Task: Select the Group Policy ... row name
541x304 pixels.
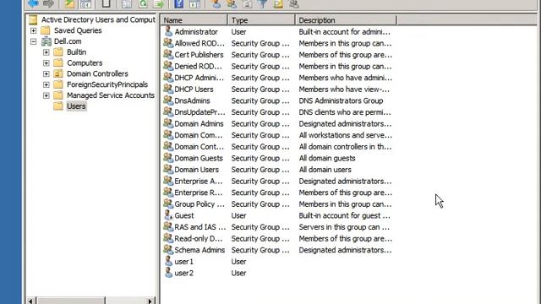Action: [199, 204]
